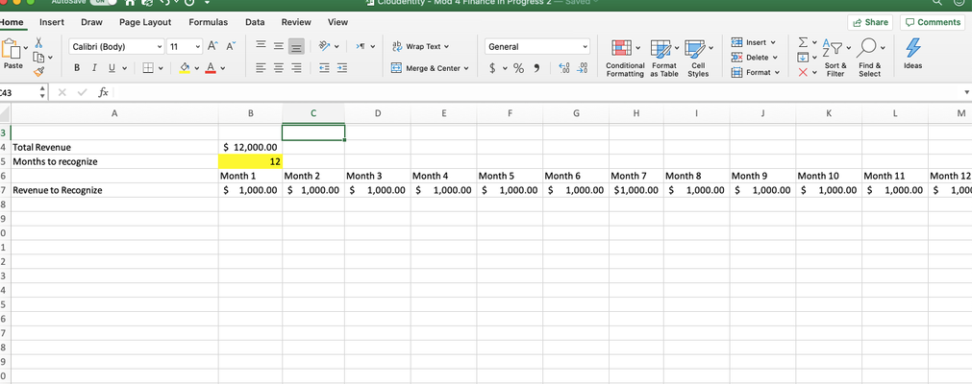Activate the Format Painter brush

[38, 72]
